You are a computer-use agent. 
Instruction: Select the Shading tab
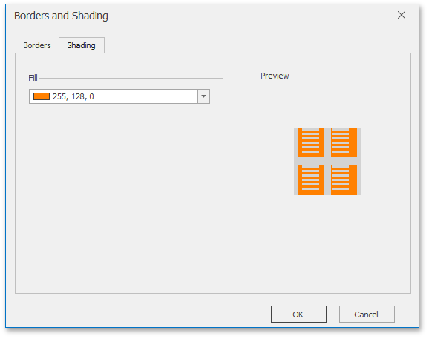(81, 45)
